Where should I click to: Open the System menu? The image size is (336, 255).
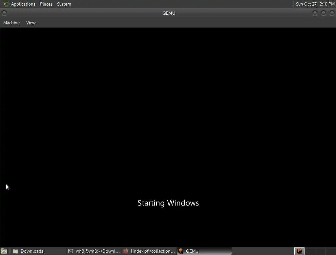click(64, 4)
